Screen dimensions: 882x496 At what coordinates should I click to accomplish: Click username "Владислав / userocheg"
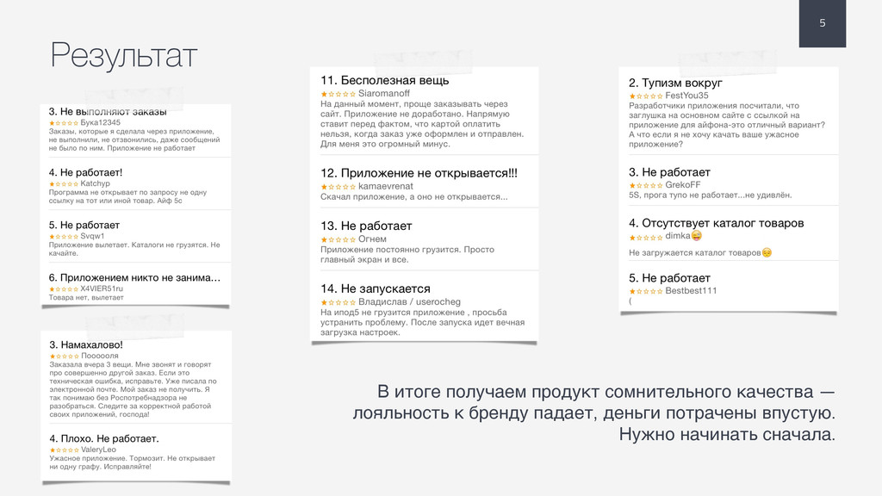[x=409, y=302]
